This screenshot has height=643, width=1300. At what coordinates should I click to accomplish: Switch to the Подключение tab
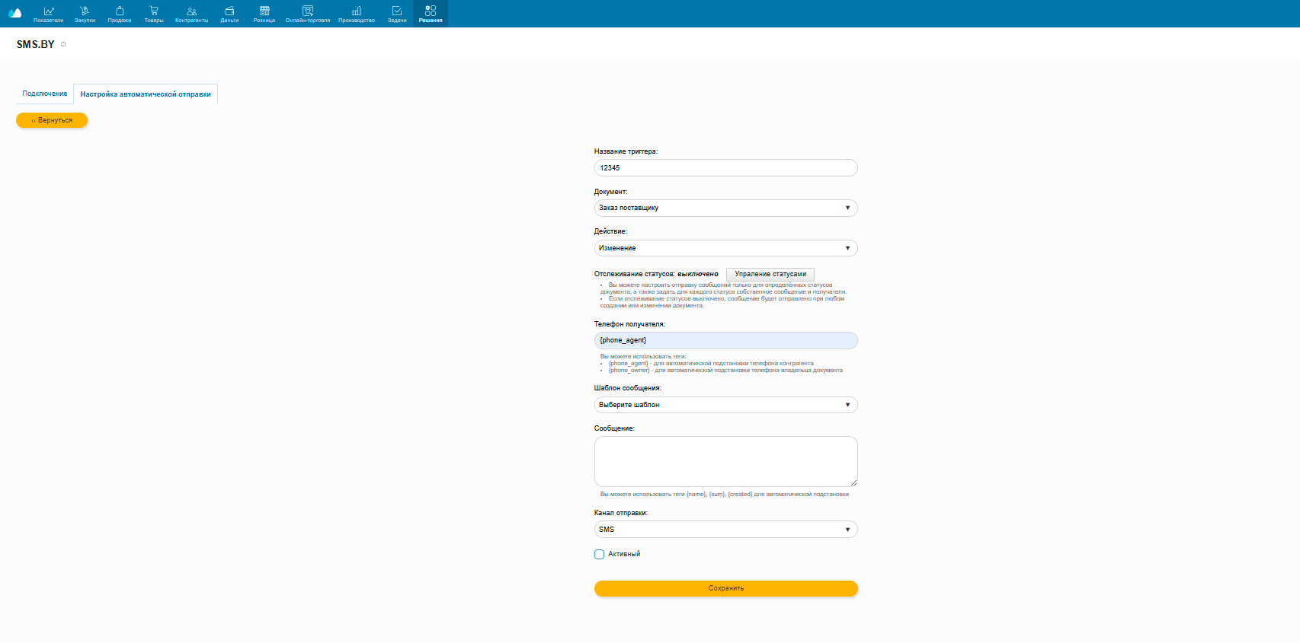coord(45,94)
